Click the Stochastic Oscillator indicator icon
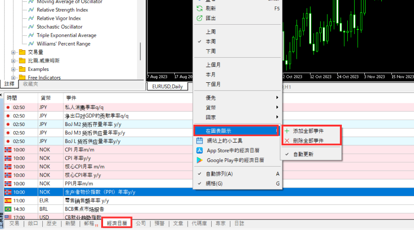The width and height of the screenshot is (414, 230). [x=31, y=27]
